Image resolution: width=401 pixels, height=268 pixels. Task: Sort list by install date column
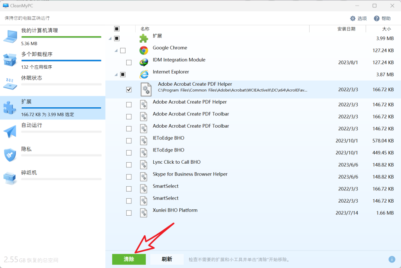click(x=346, y=29)
